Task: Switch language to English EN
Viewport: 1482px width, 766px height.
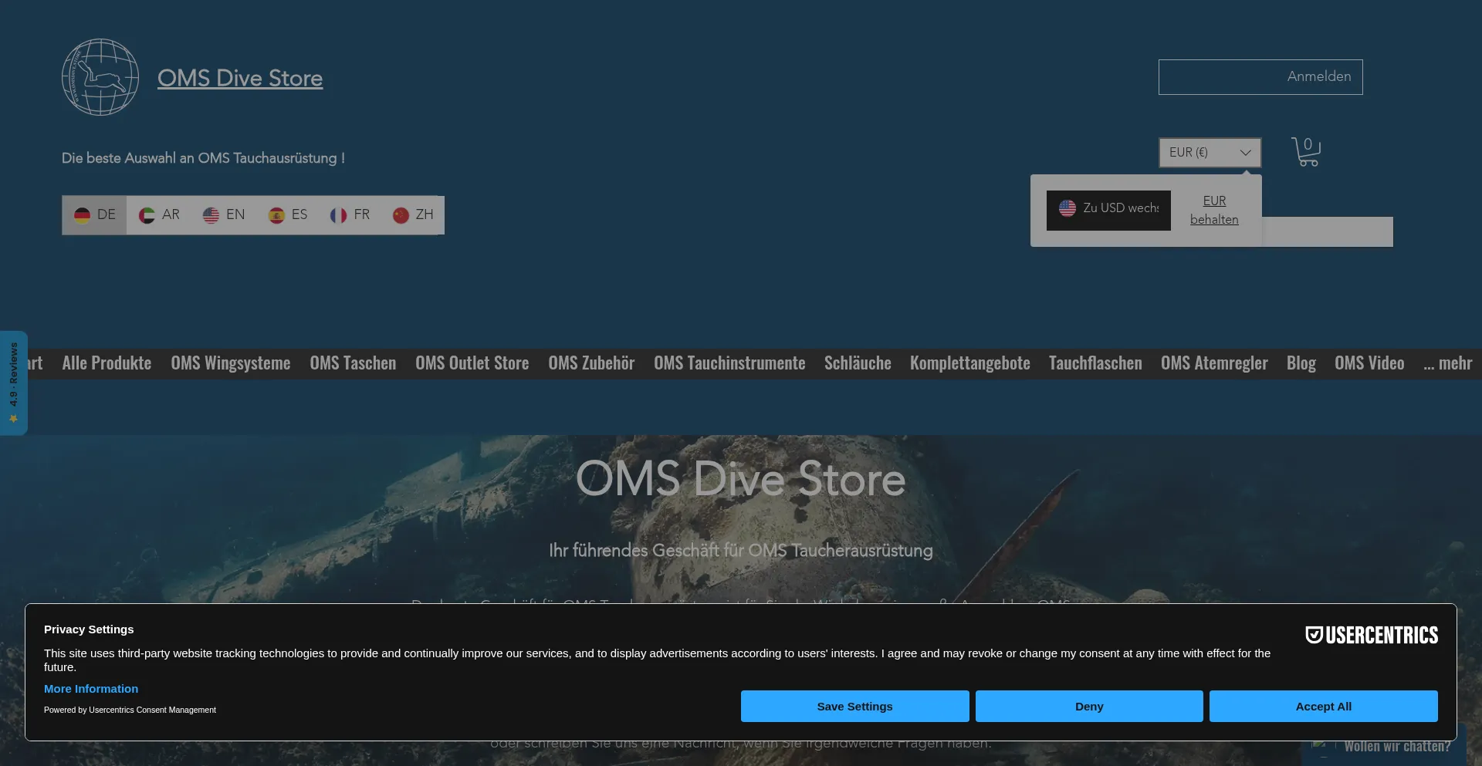Action: 224,214
